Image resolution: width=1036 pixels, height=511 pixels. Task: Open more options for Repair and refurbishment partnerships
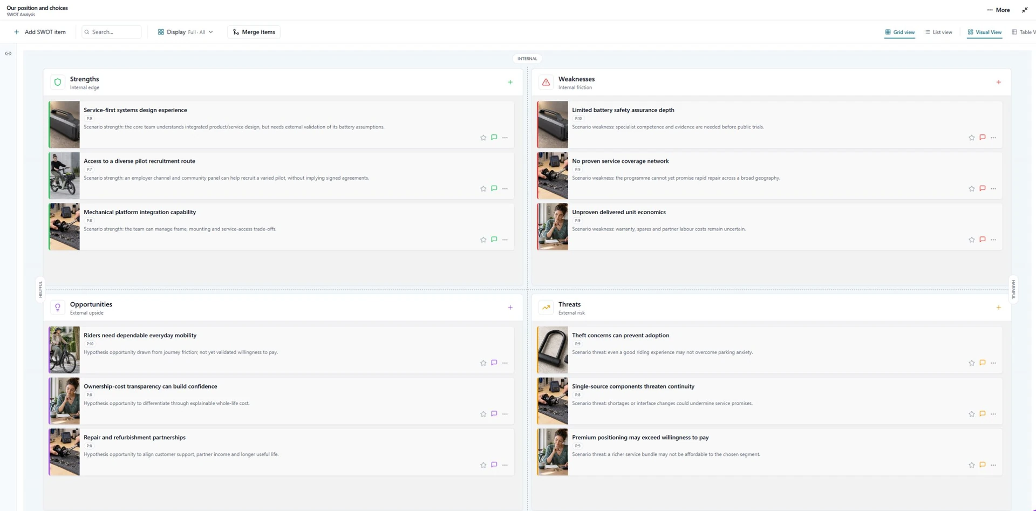tap(505, 465)
